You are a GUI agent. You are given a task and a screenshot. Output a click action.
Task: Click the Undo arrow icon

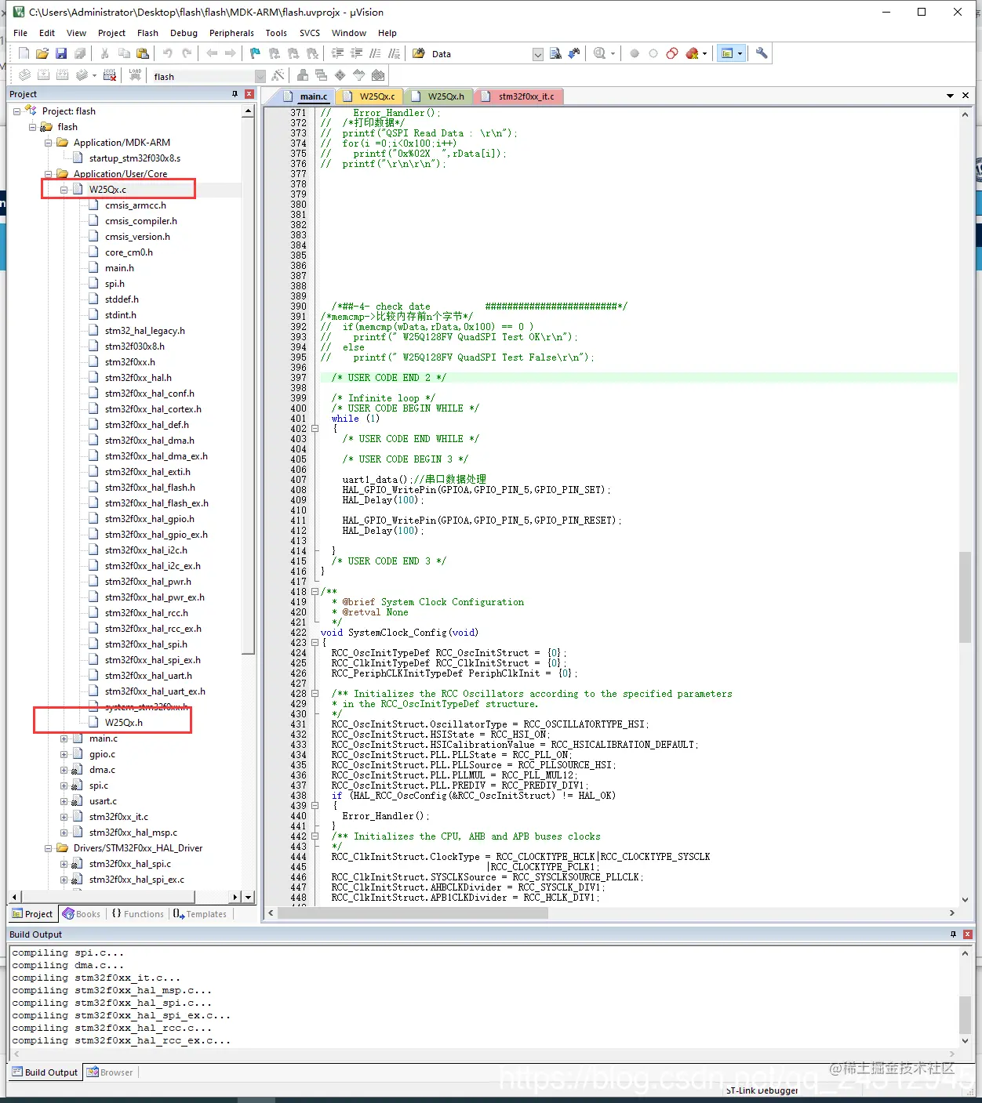coord(167,53)
